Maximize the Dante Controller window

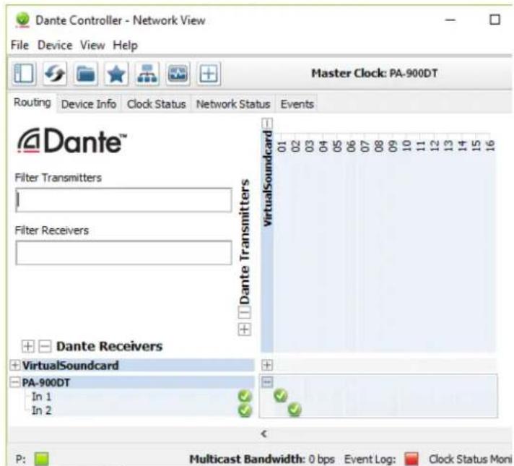(x=495, y=20)
